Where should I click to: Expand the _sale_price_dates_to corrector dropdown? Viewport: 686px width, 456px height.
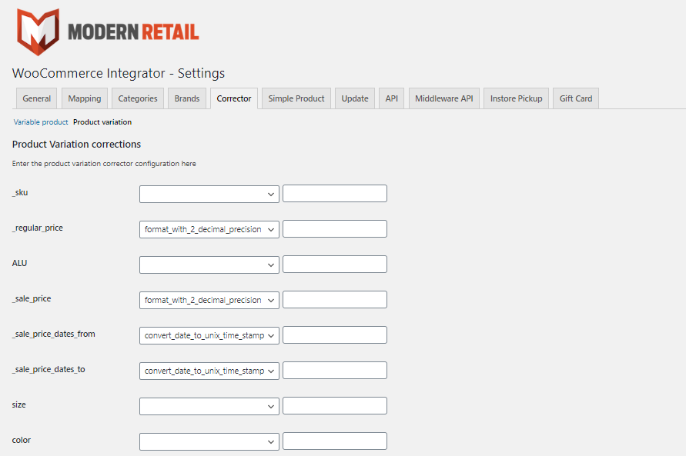pos(209,371)
